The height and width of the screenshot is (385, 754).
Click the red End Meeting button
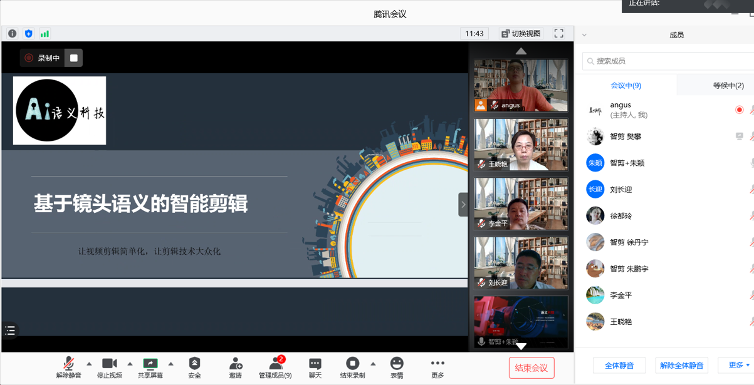pos(531,368)
